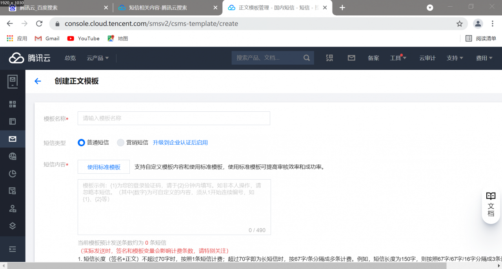Select the 备案 menu item
The height and width of the screenshot is (269, 502).
(373, 58)
